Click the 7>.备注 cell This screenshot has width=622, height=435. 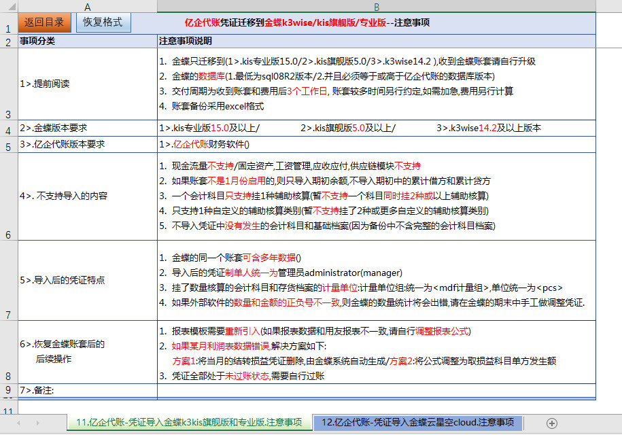(87, 390)
